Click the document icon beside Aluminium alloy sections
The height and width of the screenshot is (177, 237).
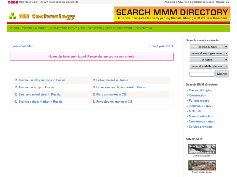click(16, 80)
